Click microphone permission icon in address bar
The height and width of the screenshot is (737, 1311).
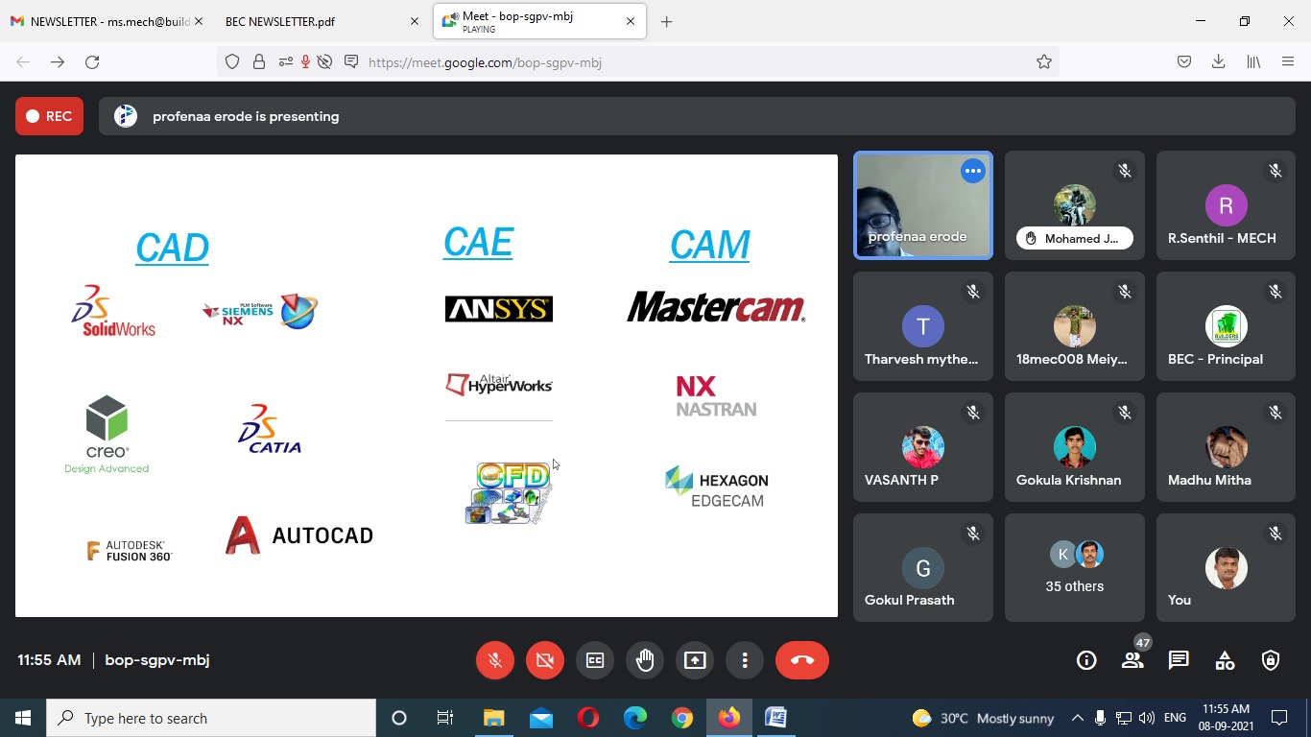coord(305,61)
